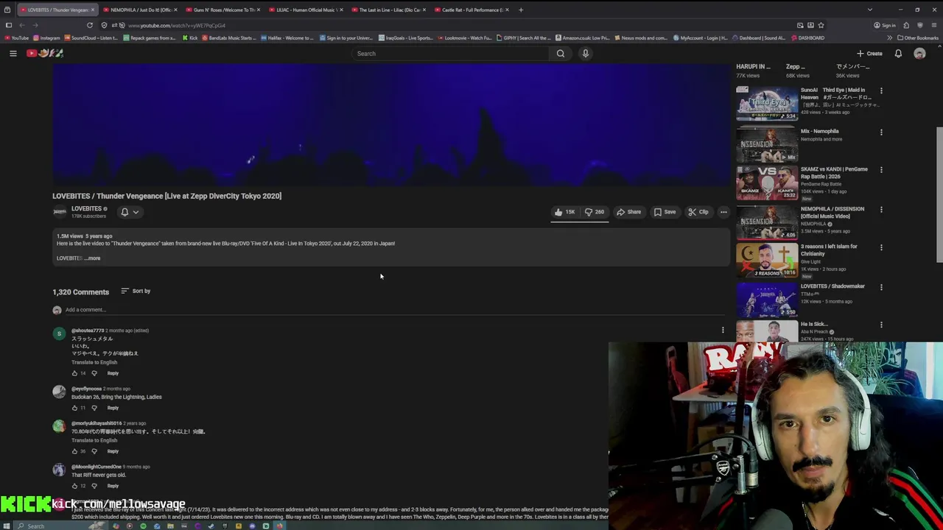Open @MoonlightCursedOne's profile name

[x=97, y=467]
